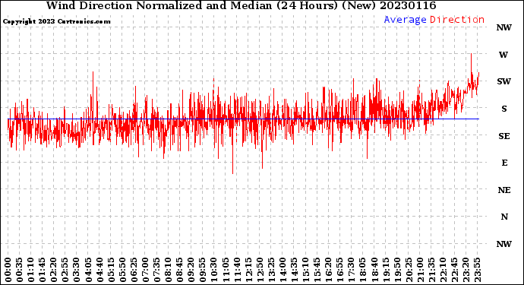Click the 14:35 time axis label
This screenshot has width=524, height=285.
pos(294,271)
